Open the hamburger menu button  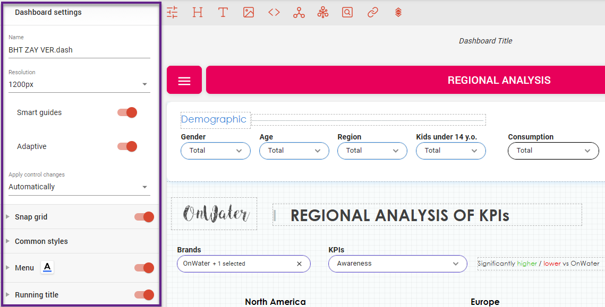[x=184, y=80]
